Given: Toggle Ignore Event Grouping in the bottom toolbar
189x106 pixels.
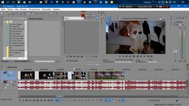Looking at the screenshot, I should (x=123, y=100).
